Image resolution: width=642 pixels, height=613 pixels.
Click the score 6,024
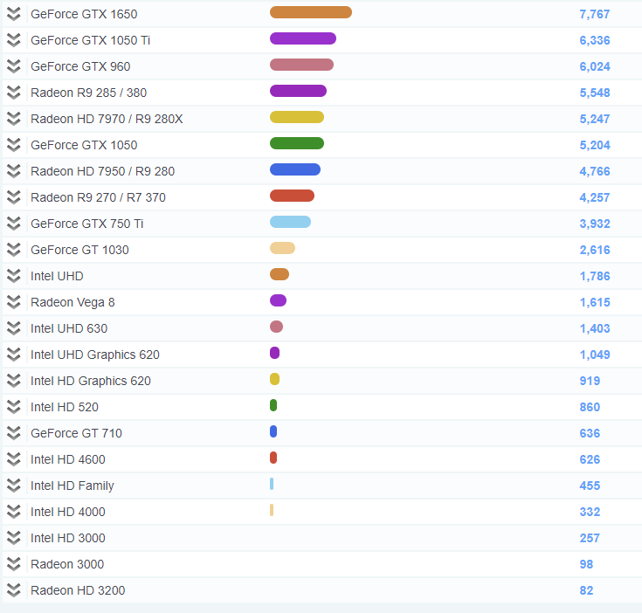point(595,66)
